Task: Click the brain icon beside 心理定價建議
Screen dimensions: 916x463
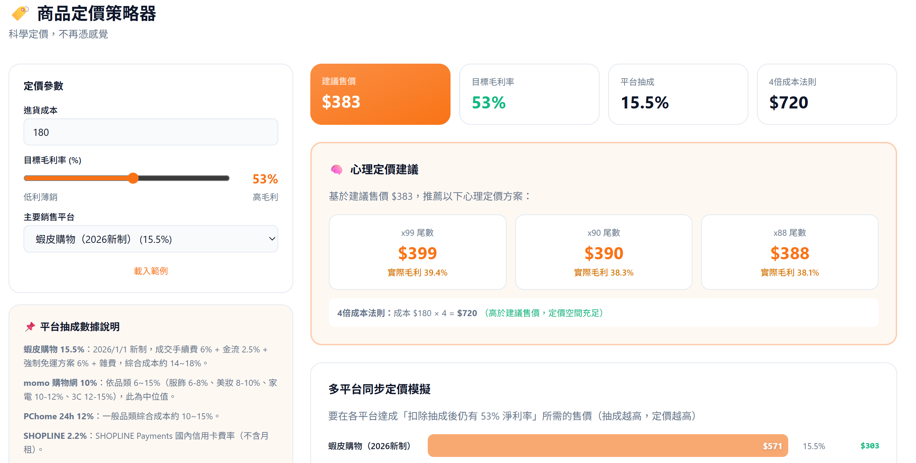Action: pyautogui.click(x=336, y=170)
